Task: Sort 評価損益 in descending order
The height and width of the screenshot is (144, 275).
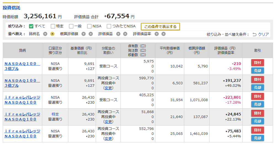Action: [118, 34]
